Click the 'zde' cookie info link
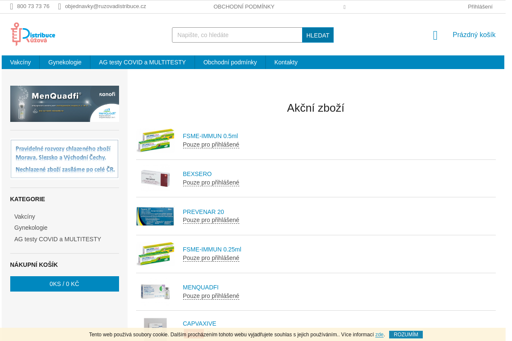512x341 pixels. 379,335
